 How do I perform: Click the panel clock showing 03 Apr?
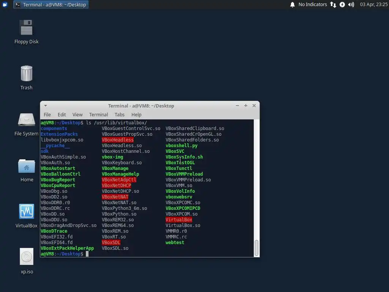pos(374,5)
